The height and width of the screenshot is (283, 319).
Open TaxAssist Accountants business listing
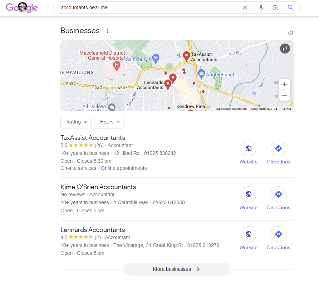[x=93, y=138]
